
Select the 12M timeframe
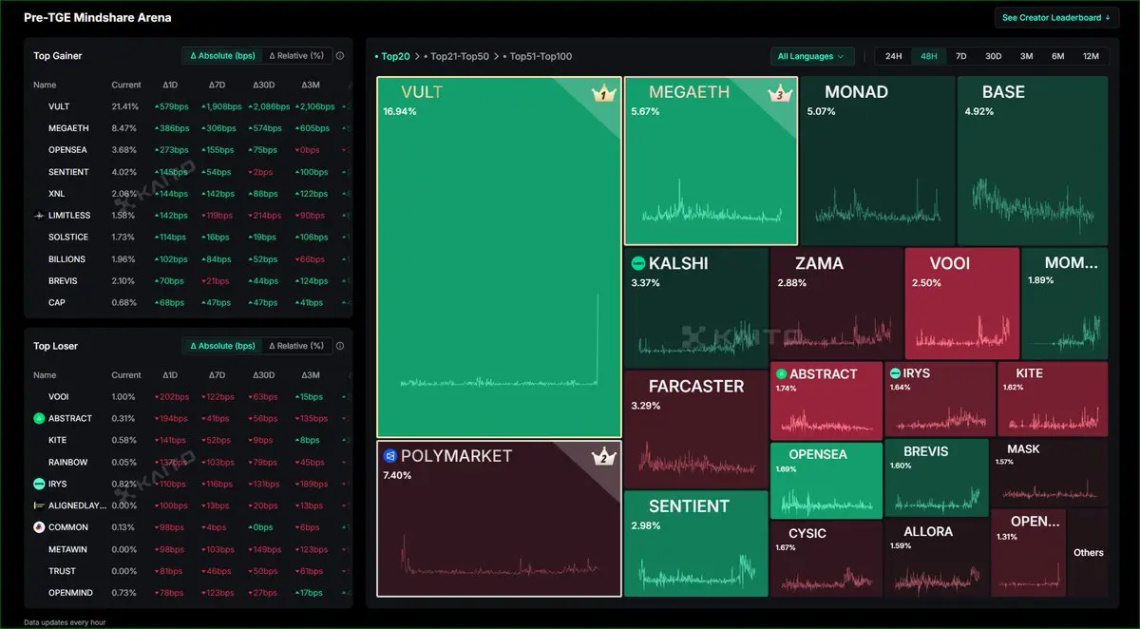(1091, 56)
